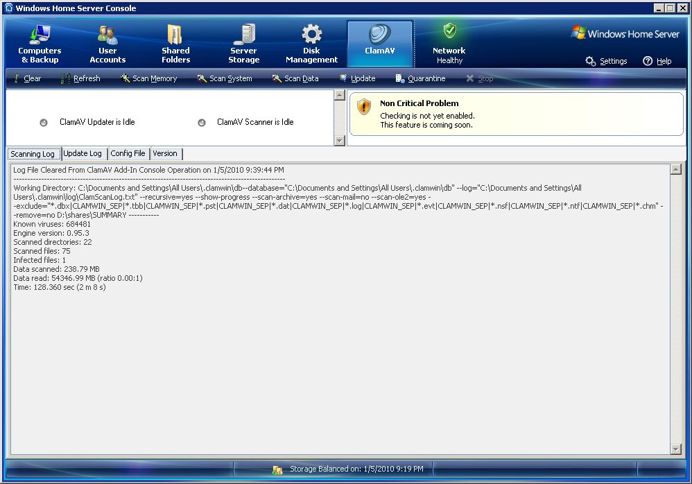This screenshot has height=484, width=692.
Task: Click the ClamAV Scanner status indicator
Action: 202,123
